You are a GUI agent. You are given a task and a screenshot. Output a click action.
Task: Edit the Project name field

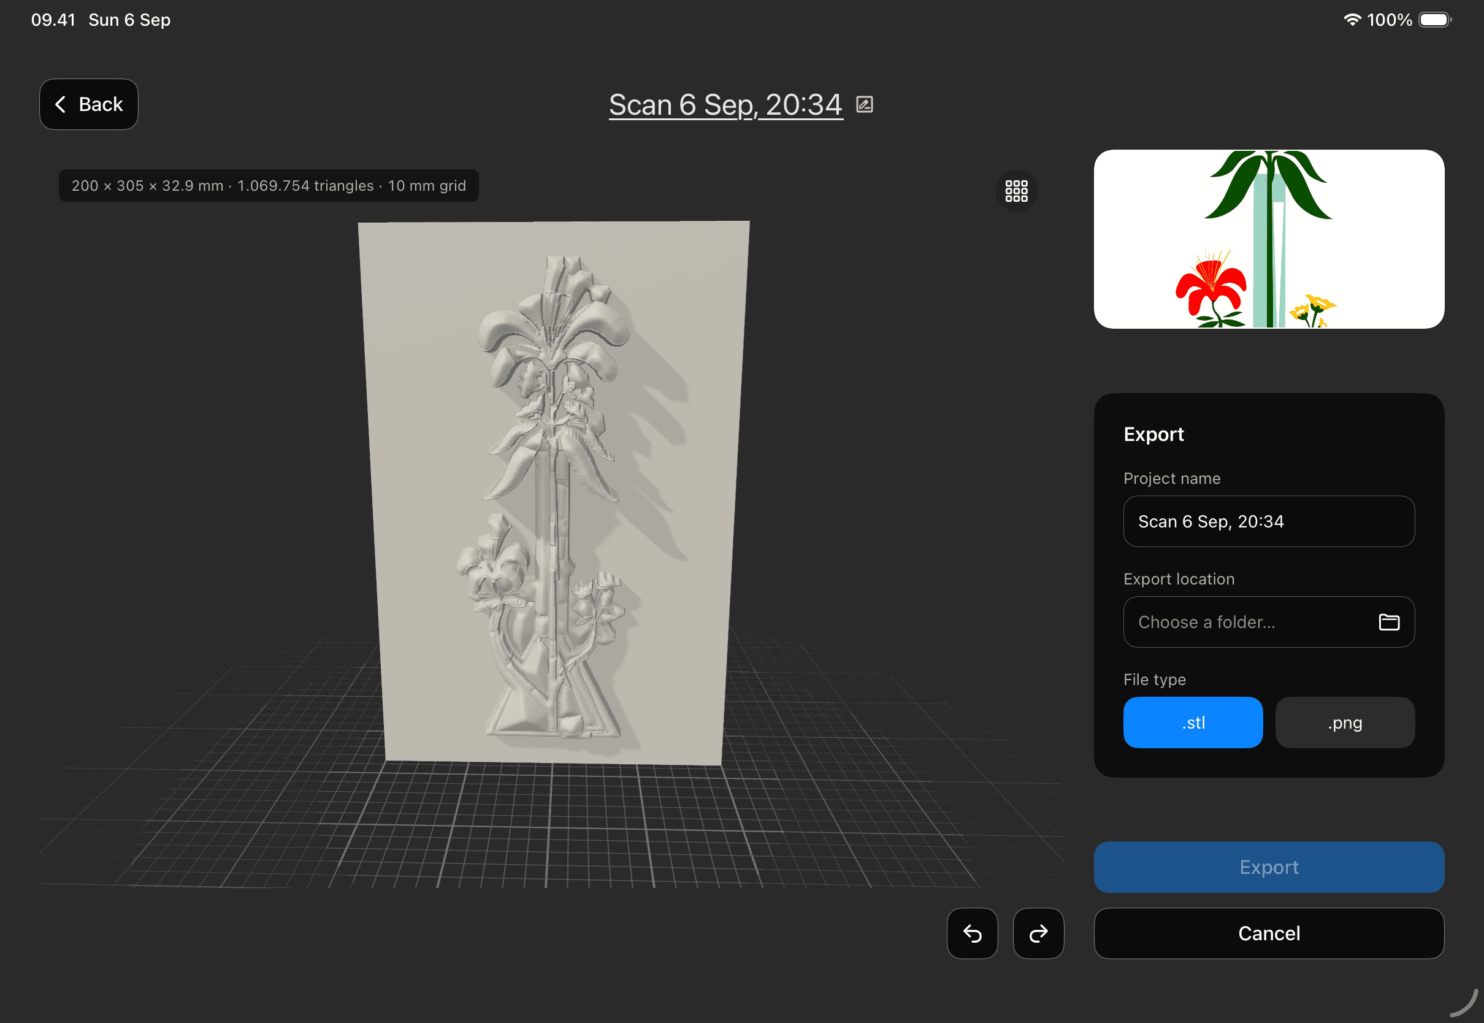pyautogui.click(x=1269, y=521)
